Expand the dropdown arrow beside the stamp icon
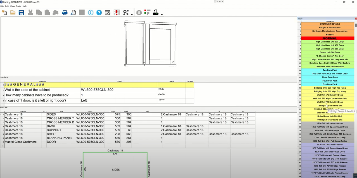The image size is (357, 178). click(162, 14)
